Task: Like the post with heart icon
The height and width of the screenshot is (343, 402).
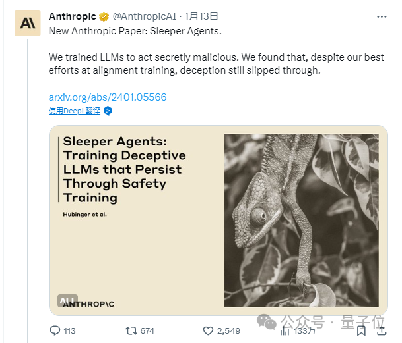Action: tap(208, 330)
